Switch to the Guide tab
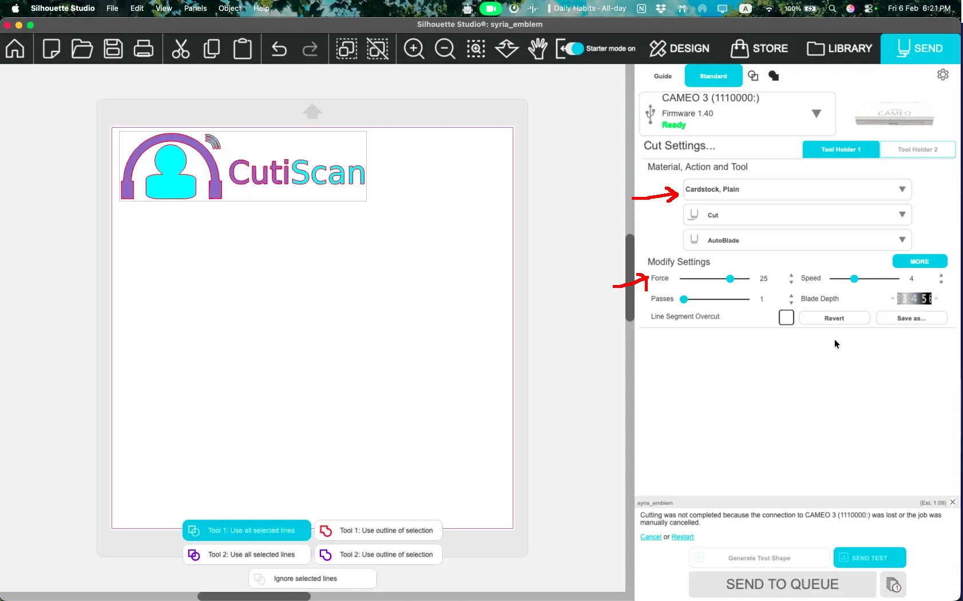Screen dimensions: 963x601 [663, 76]
